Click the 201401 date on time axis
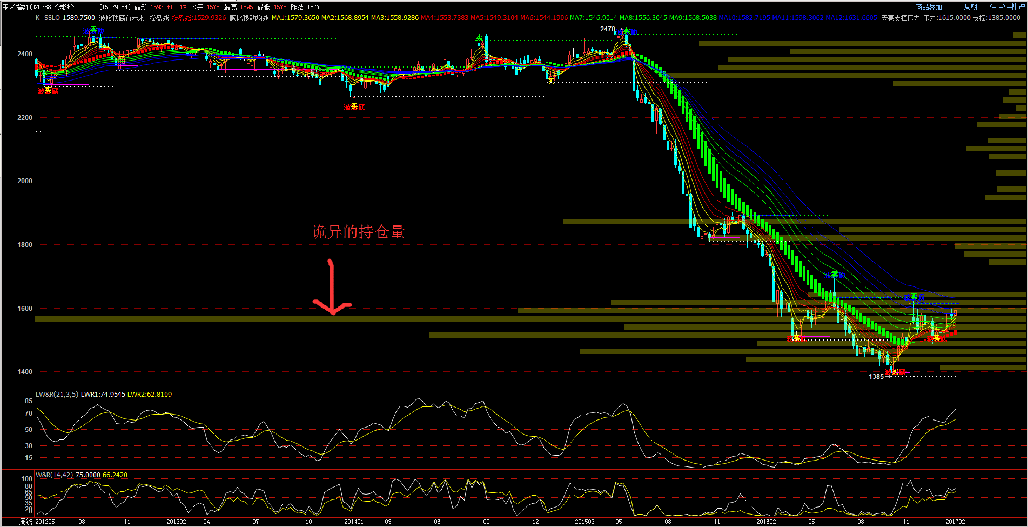The width and height of the screenshot is (1028, 527). click(x=354, y=522)
